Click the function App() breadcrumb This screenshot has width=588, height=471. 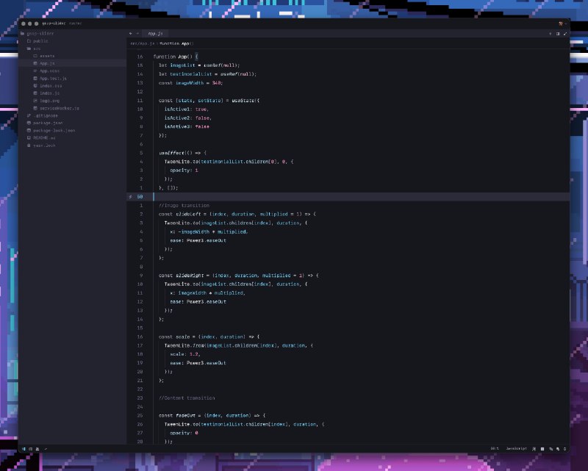[x=176, y=43]
